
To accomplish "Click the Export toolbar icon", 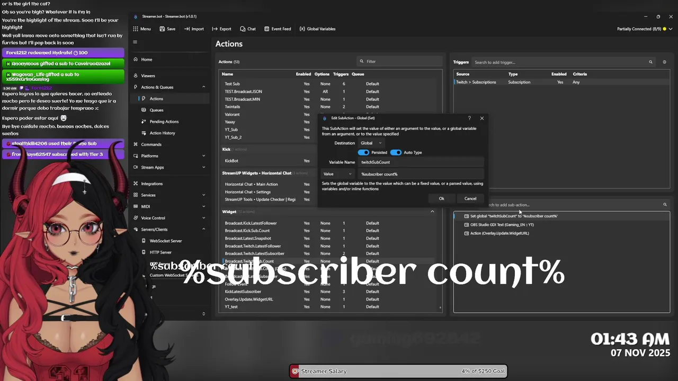I will [221, 29].
